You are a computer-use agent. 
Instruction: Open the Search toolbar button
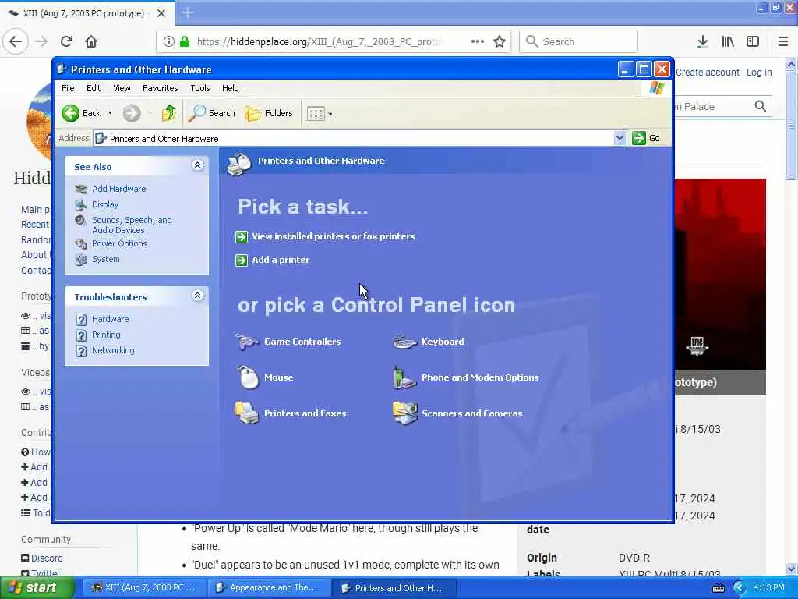point(212,113)
